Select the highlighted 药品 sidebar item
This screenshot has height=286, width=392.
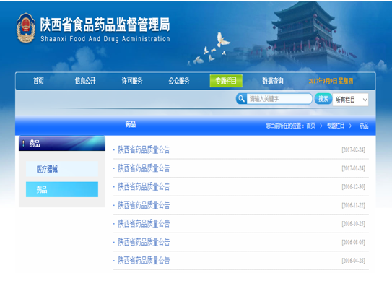(62, 189)
